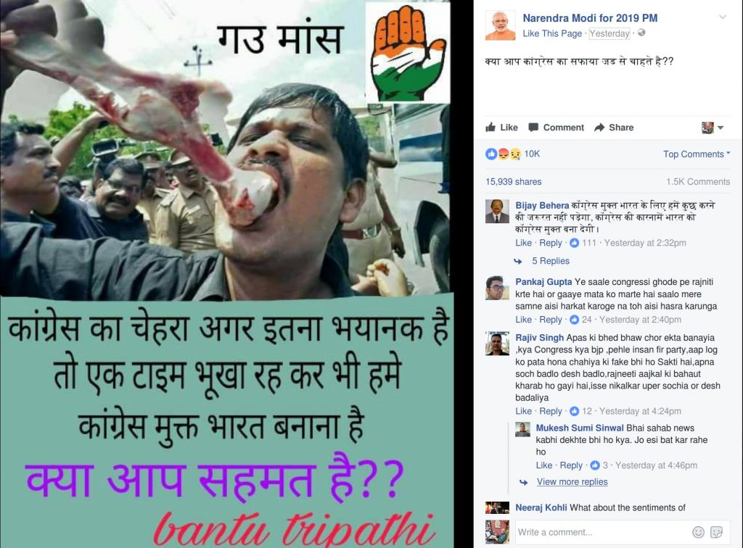
Task: Click the like count icon on Bijay Behera's comment
Action: [x=575, y=243]
